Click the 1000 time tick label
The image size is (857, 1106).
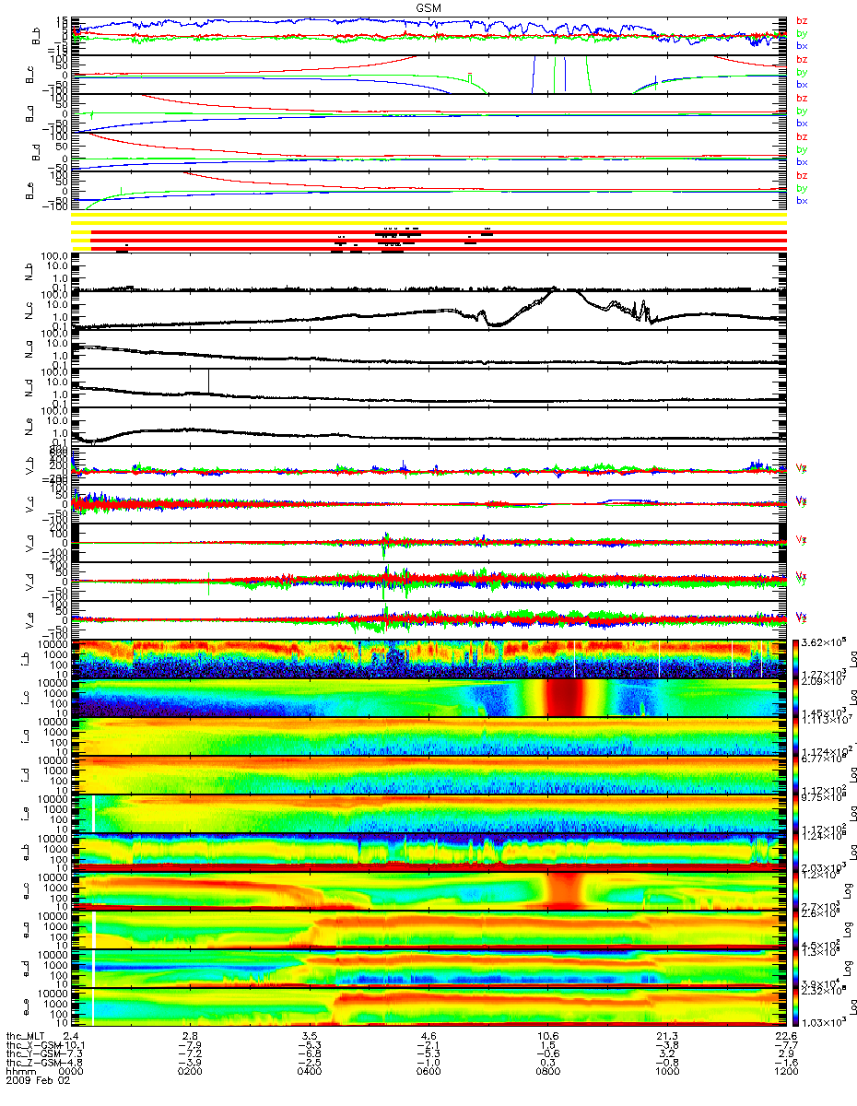click(x=666, y=1073)
